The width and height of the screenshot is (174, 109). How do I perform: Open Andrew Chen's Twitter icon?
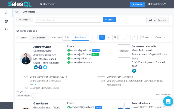point(45,67)
